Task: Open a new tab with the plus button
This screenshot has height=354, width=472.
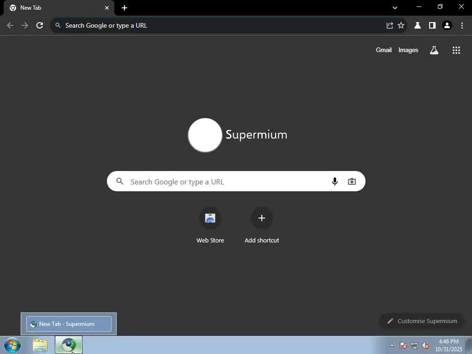Action: click(x=124, y=8)
